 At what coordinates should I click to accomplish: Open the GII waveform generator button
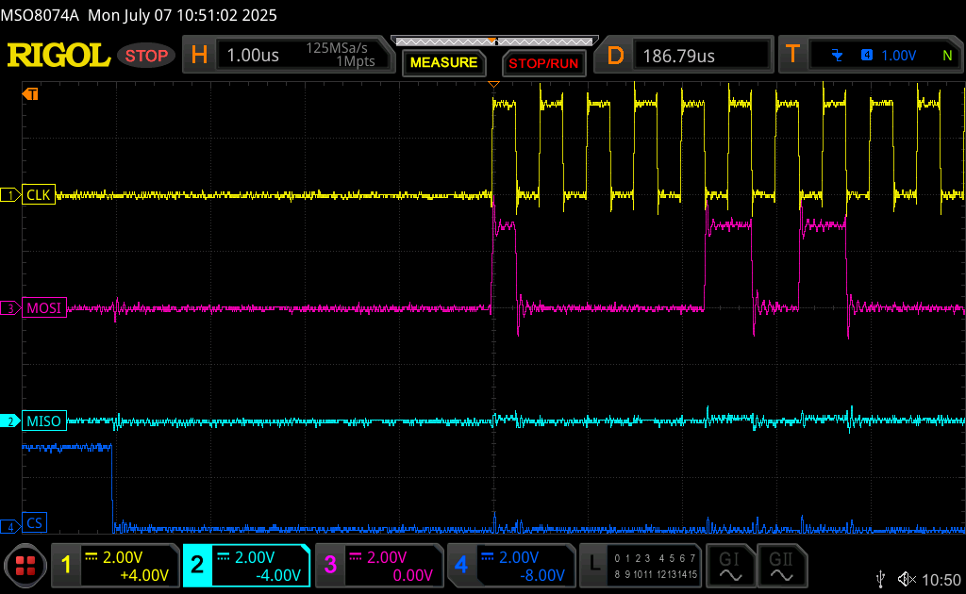[781, 565]
